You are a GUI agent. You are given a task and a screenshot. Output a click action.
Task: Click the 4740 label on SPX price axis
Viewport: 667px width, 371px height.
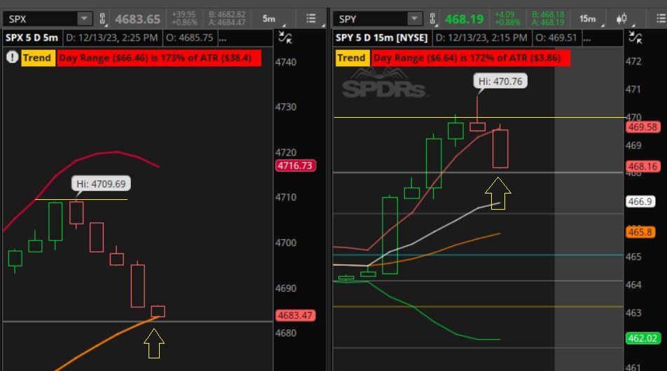click(x=286, y=62)
